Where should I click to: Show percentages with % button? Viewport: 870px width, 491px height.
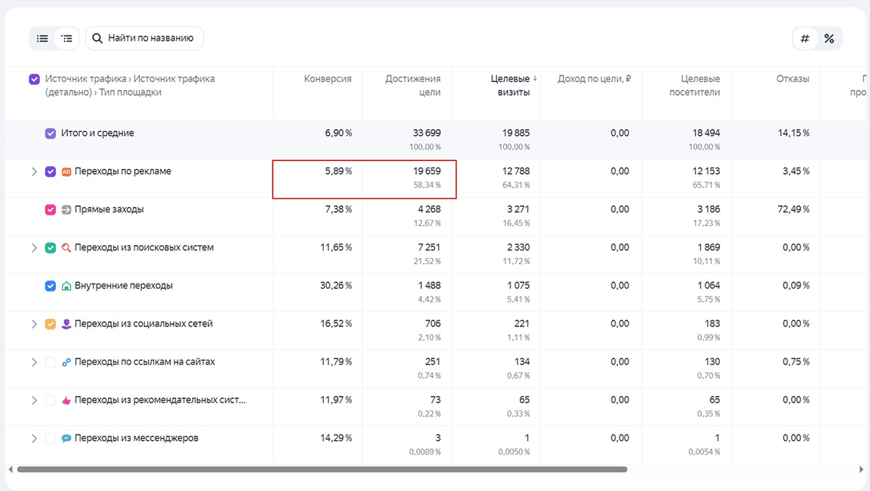click(x=829, y=38)
